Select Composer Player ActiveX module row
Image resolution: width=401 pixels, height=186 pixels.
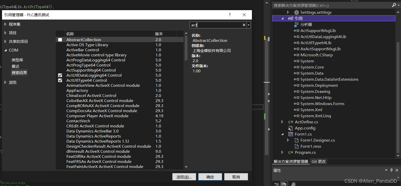pyautogui.click(x=120, y=116)
